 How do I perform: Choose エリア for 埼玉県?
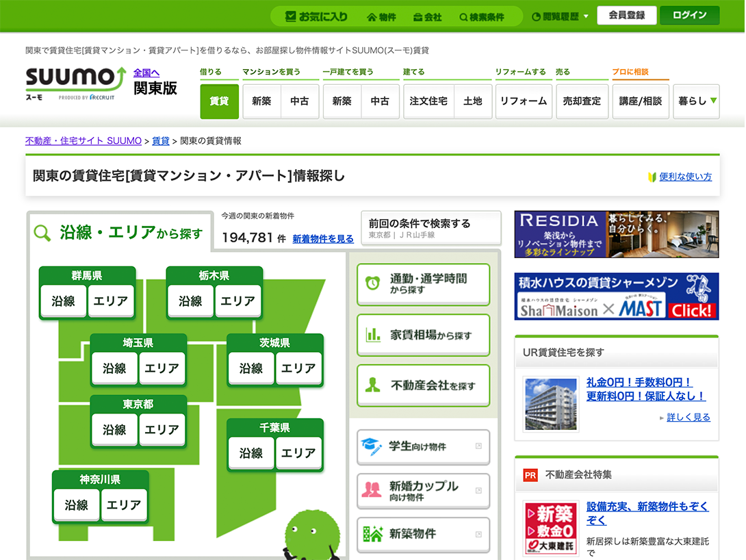tap(162, 368)
